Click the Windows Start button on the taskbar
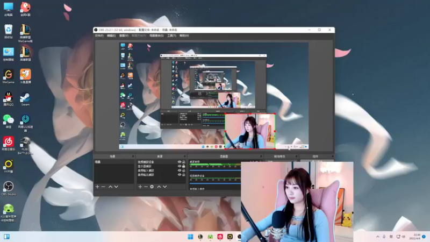The width and height of the screenshot is (430, 242). 190,237
